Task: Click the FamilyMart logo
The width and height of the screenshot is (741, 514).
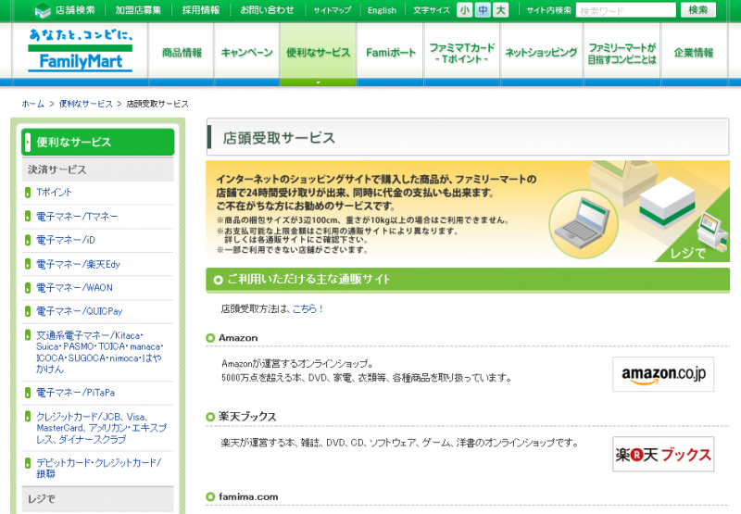Action: 81,51
